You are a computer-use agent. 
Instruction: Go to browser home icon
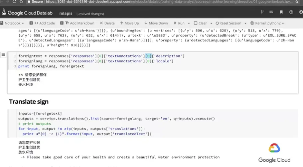tap(21, 2)
